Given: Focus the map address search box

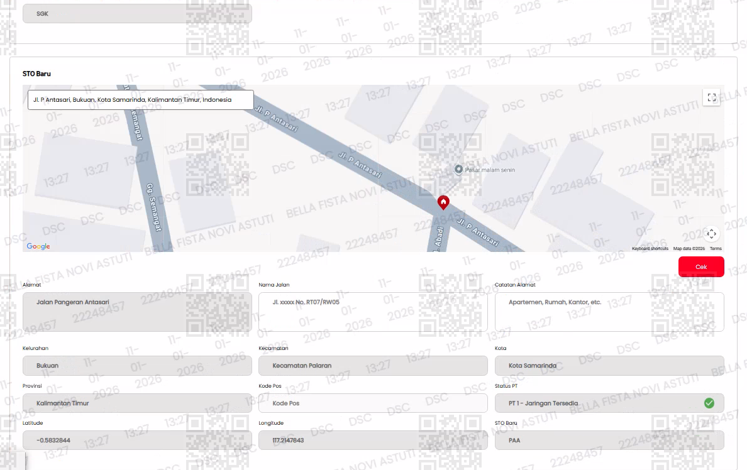Looking at the screenshot, I should click(141, 100).
